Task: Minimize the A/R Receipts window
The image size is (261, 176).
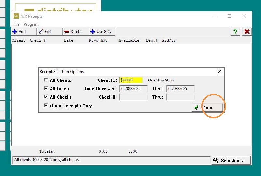Action: (x=215, y=16)
